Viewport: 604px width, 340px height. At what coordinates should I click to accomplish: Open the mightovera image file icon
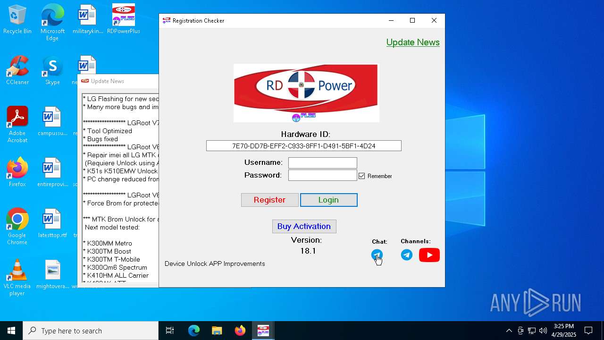pyautogui.click(x=52, y=274)
